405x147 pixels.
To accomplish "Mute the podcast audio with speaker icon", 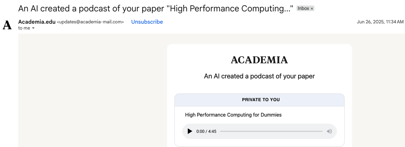I will 329,131.
